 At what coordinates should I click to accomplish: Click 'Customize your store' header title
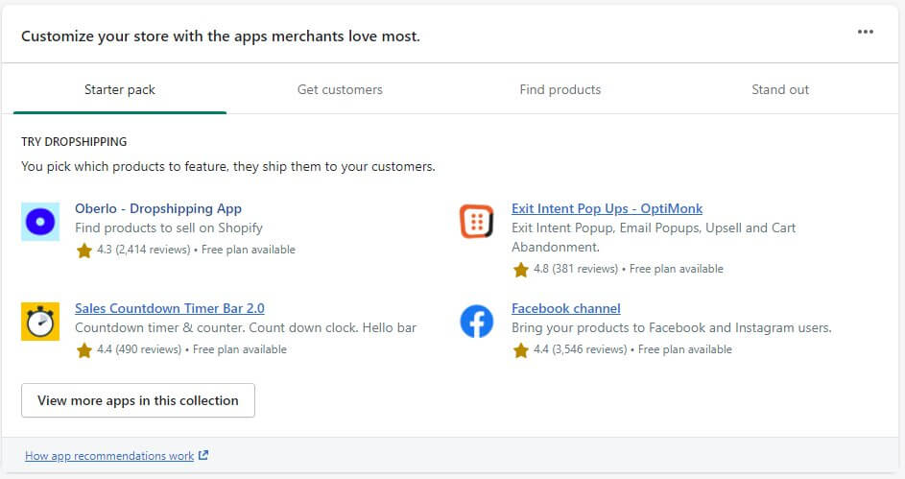pyautogui.click(x=221, y=36)
